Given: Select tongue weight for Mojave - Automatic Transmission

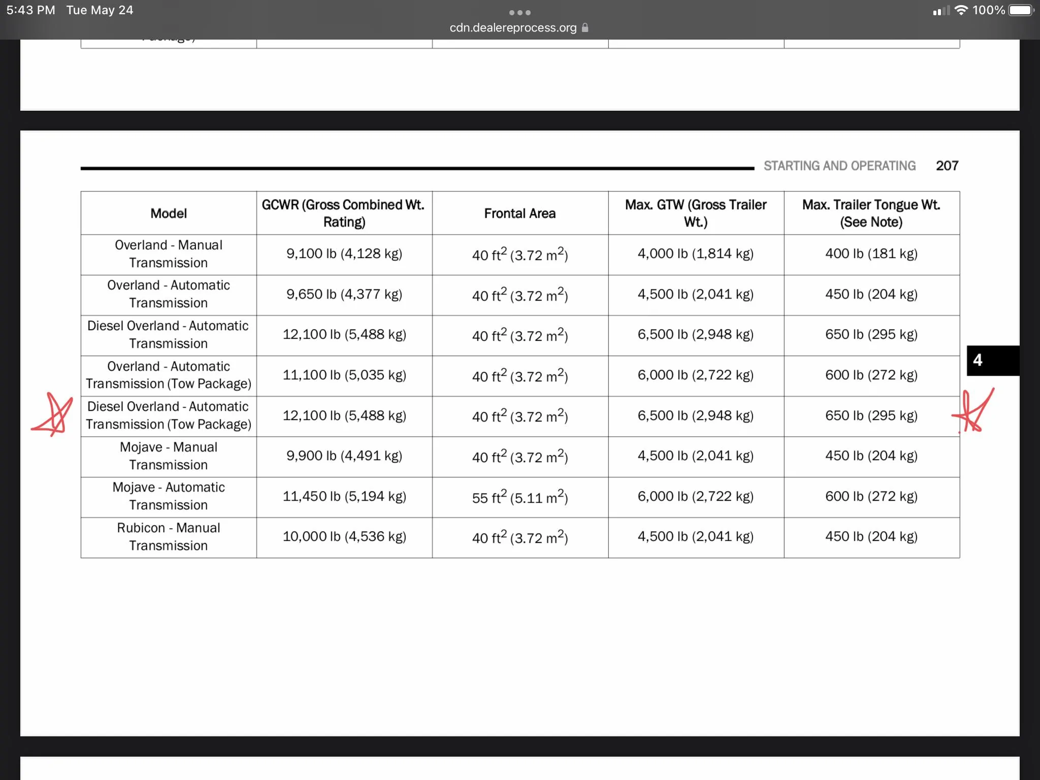Looking at the screenshot, I should [x=871, y=497].
